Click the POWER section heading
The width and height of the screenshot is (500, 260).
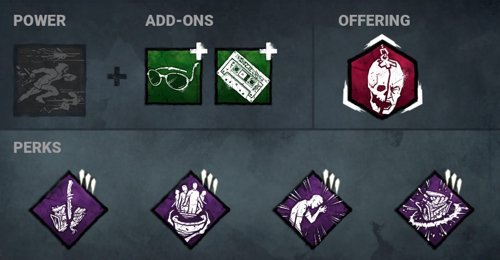[x=40, y=21]
